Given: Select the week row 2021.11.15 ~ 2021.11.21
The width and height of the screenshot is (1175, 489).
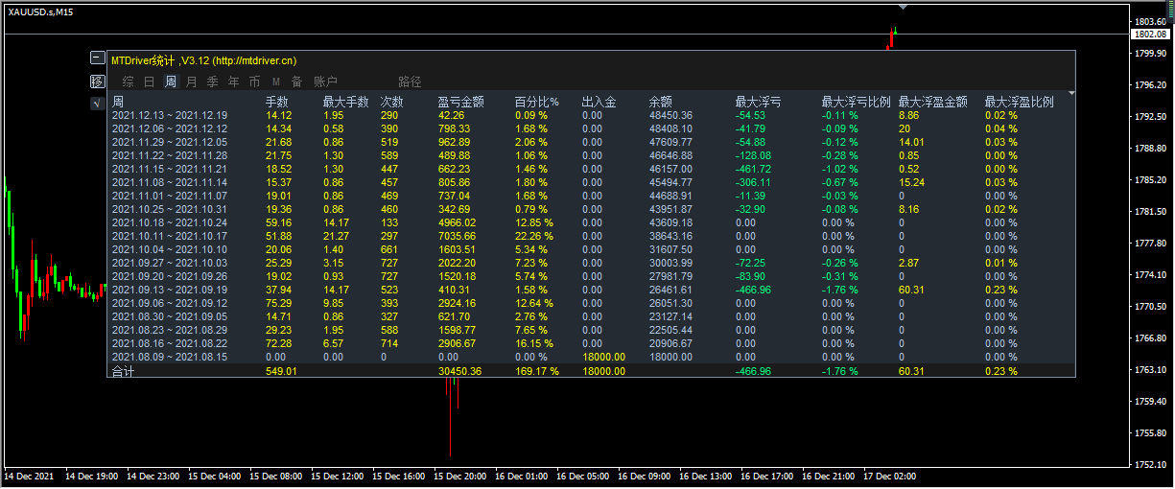Looking at the screenshot, I should click(591, 169).
